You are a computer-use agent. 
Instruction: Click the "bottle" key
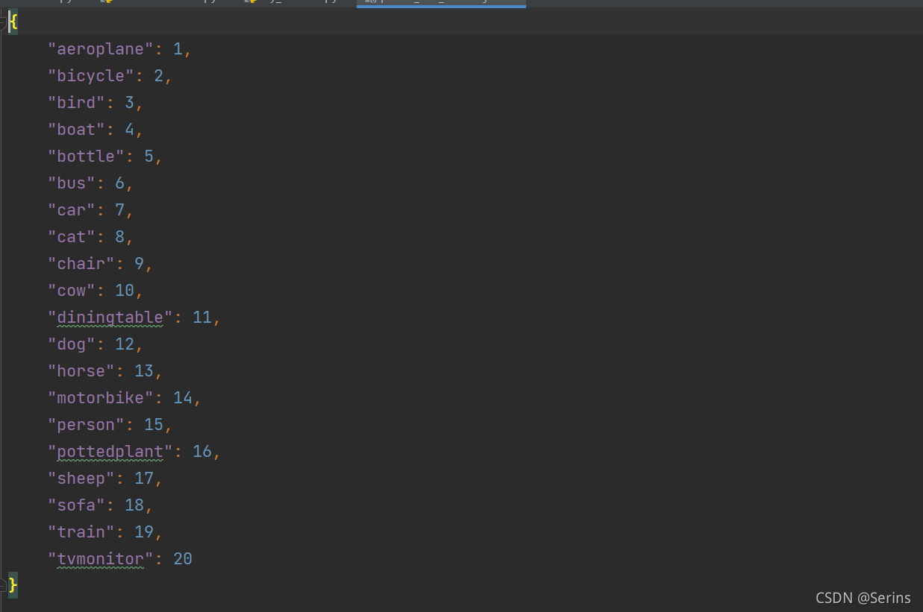coord(87,157)
